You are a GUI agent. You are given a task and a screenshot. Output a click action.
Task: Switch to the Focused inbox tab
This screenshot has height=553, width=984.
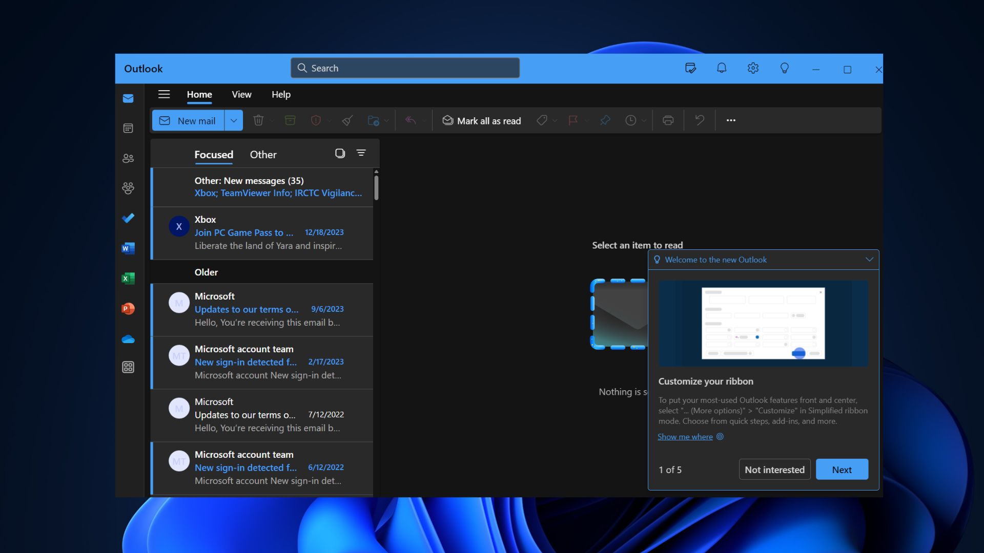[x=213, y=153]
